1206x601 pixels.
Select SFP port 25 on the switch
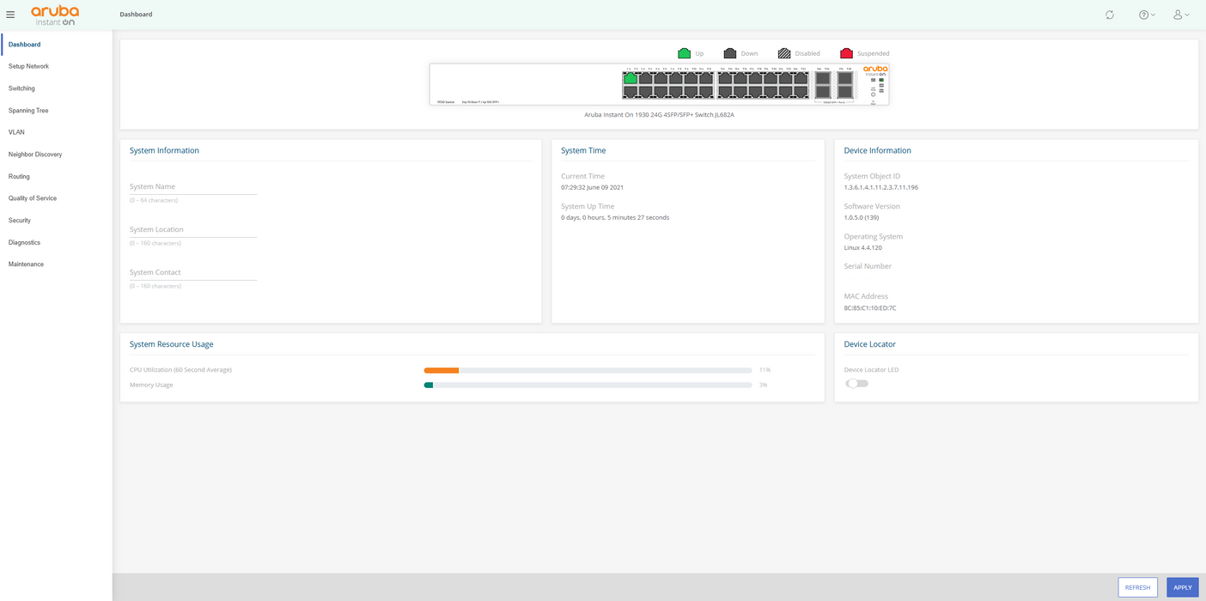point(823,78)
